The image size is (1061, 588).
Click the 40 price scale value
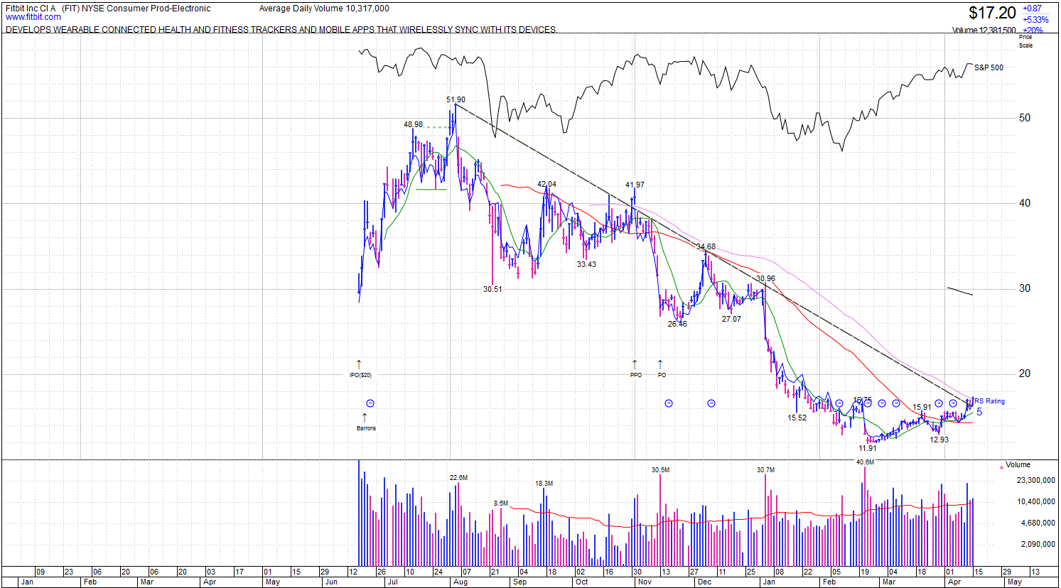1025,203
